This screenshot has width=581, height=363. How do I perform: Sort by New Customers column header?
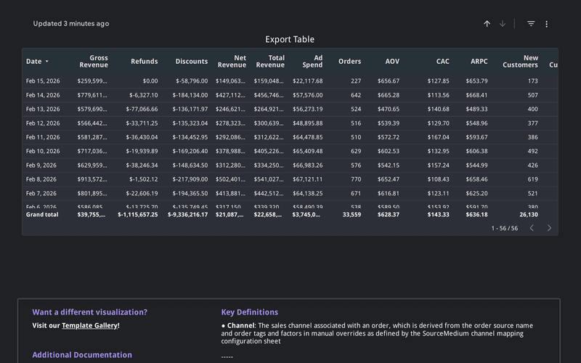click(x=520, y=62)
